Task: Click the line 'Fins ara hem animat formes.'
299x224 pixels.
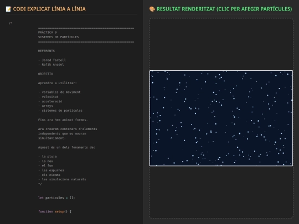Action: click(x=63, y=120)
